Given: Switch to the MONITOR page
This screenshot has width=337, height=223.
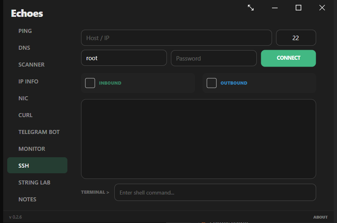Looking at the screenshot, I should 32,149.
